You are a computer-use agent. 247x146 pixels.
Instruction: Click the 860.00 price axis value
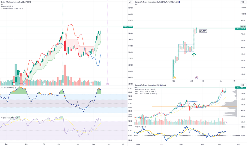pos(130,8)
